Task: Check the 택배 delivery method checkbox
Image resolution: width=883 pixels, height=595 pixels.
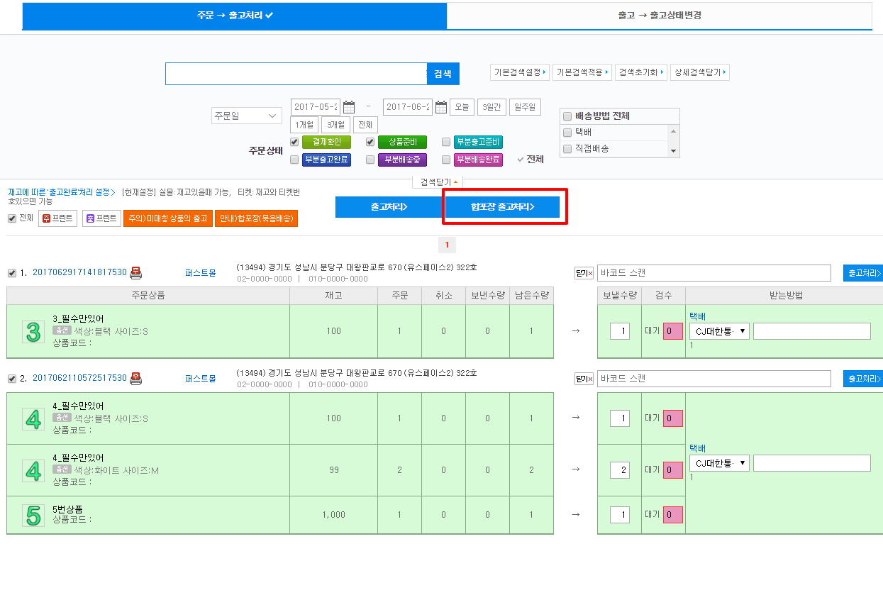Action: point(567,133)
